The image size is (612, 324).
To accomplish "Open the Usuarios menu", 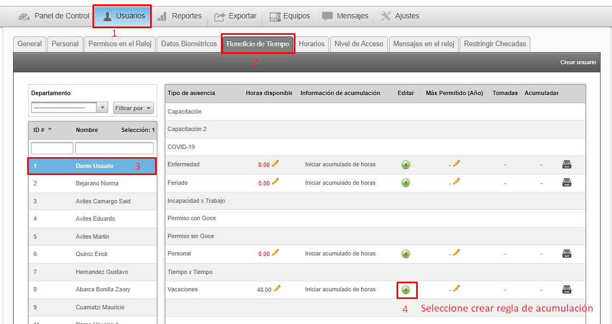I will click(123, 16).
